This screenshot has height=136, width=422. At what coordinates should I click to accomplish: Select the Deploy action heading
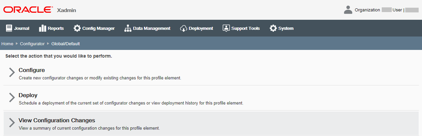click(x=28, y=95)
